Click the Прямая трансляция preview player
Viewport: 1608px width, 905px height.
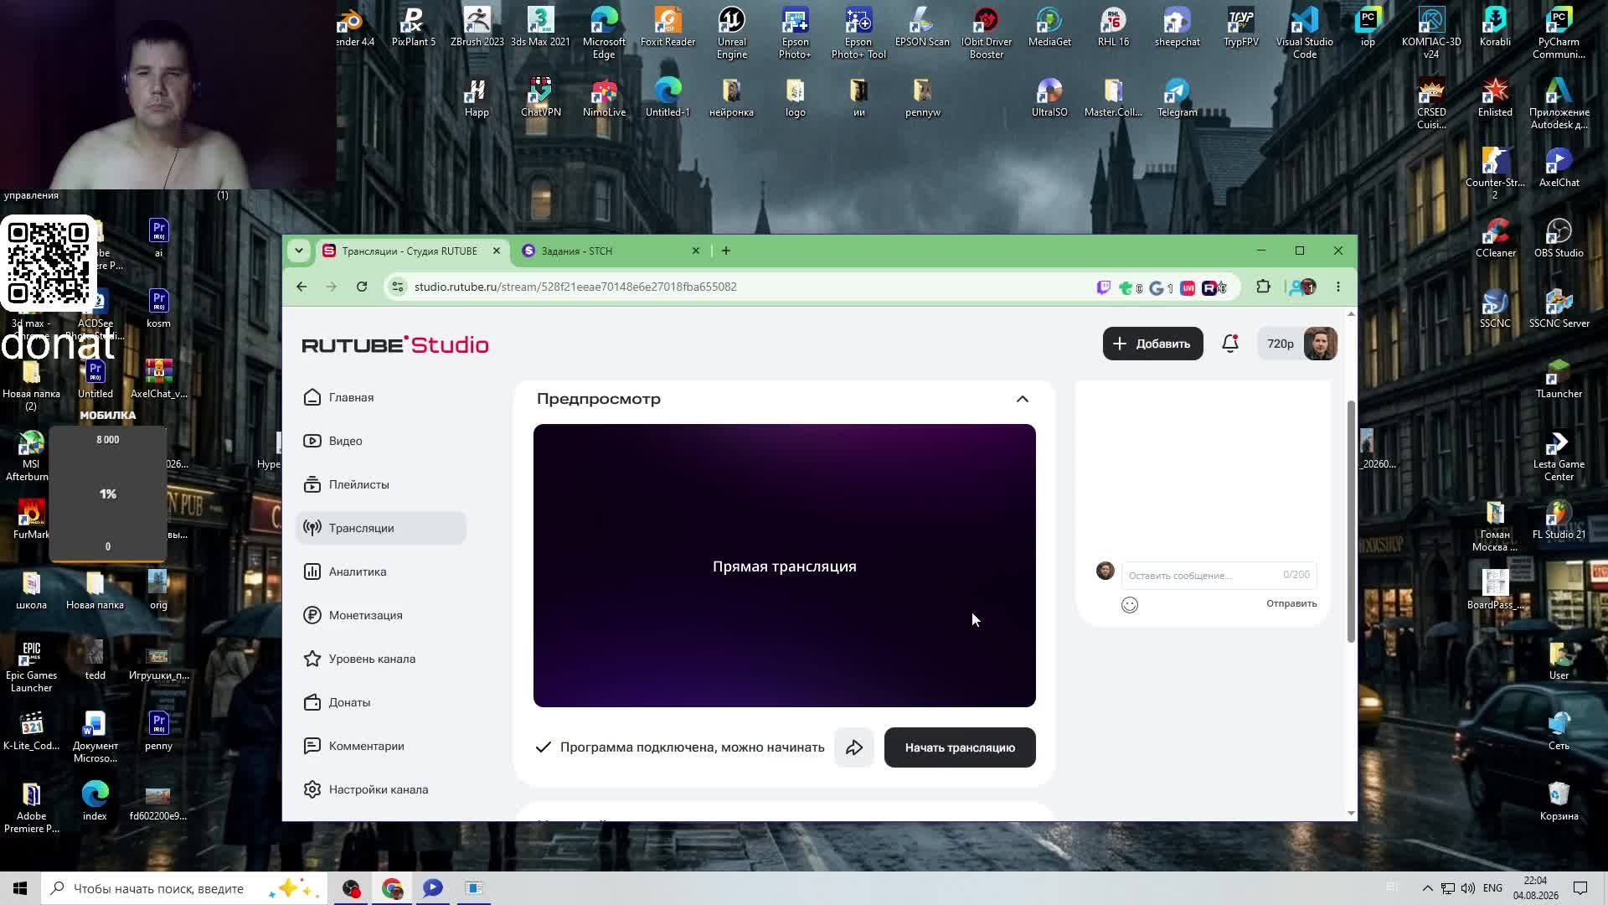click(785, 566)
